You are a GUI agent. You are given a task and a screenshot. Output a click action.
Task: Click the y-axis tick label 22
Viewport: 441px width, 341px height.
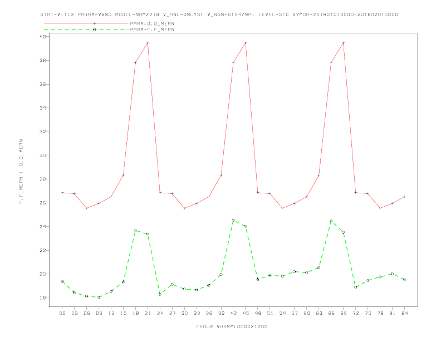click(x=43, y=250)
